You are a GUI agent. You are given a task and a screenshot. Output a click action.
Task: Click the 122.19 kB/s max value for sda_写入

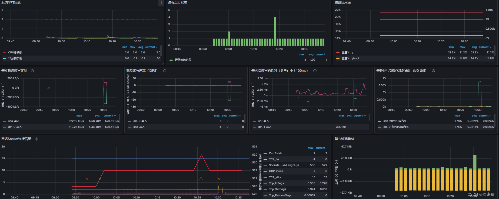click(76, 121)
